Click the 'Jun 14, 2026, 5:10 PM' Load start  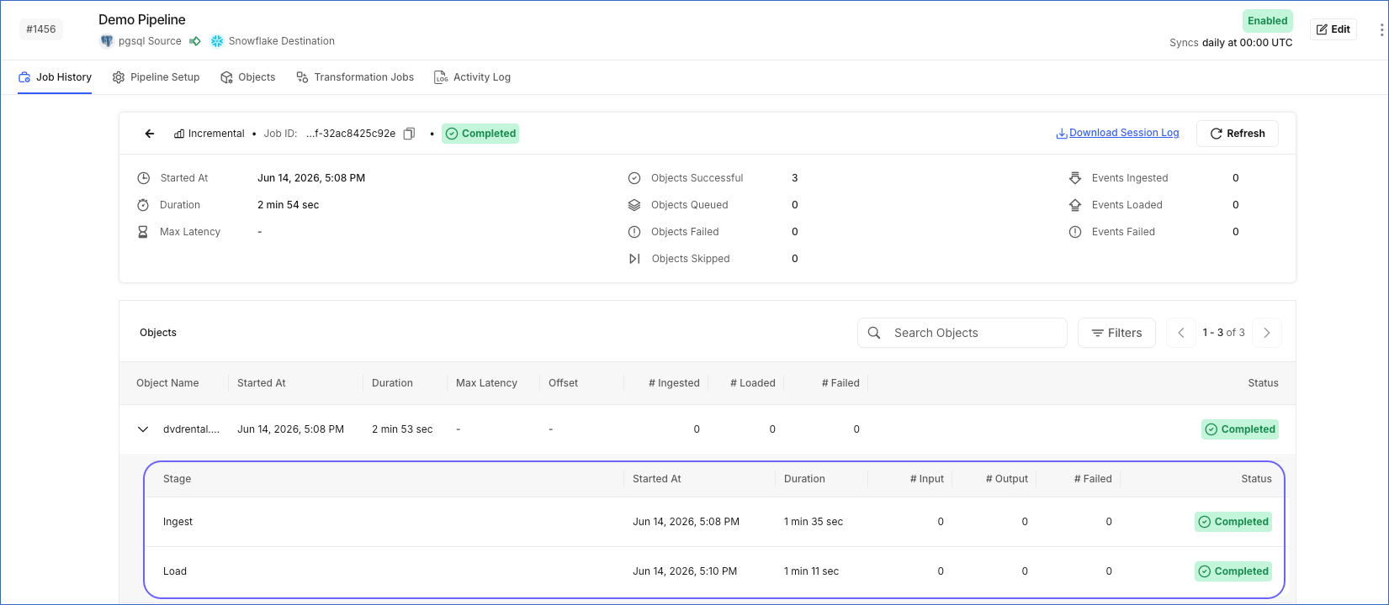coord(685,571)
